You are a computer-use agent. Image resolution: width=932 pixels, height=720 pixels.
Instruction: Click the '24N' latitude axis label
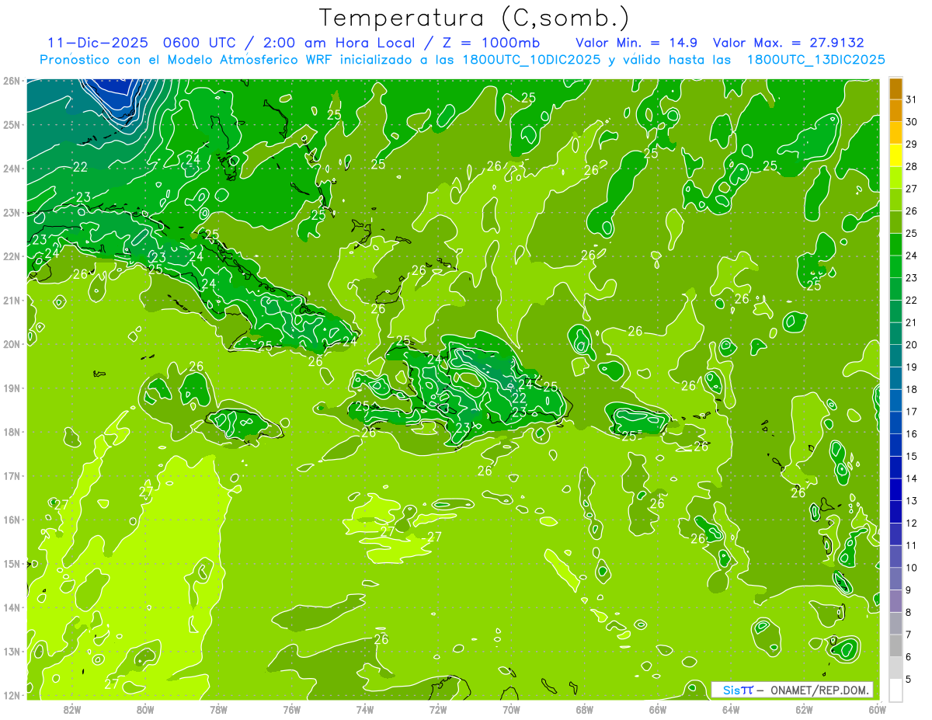coord(12,169)
